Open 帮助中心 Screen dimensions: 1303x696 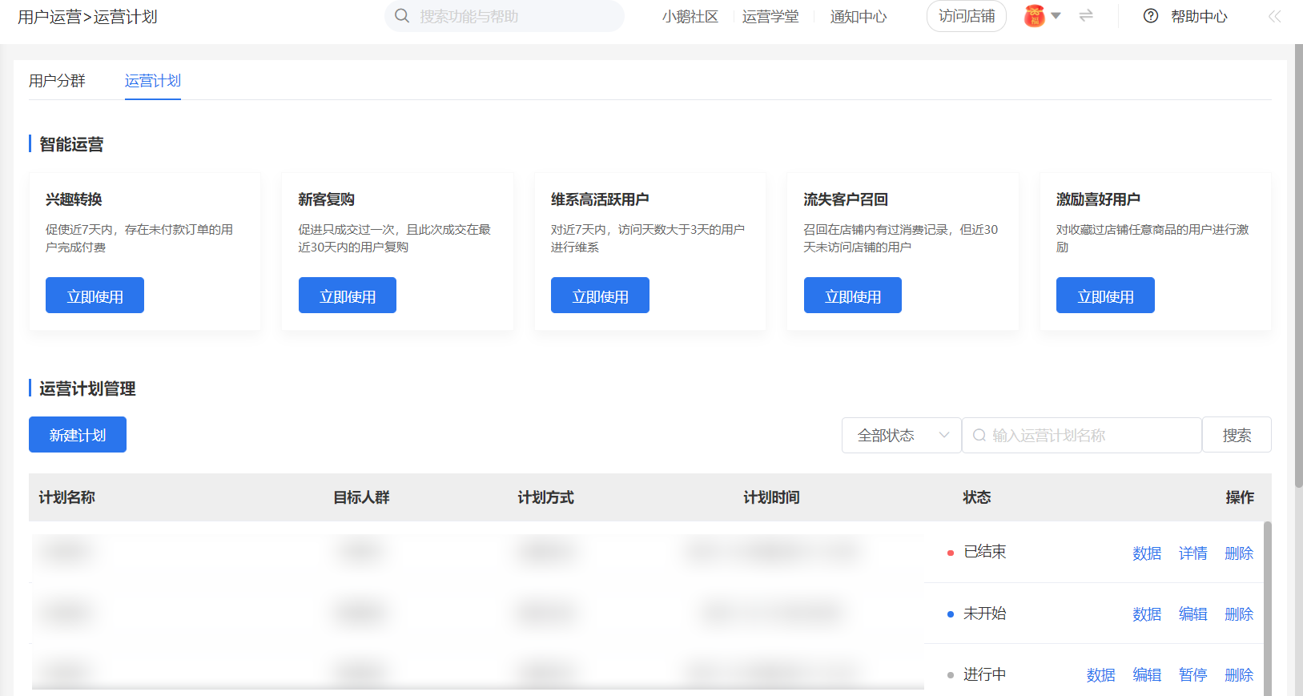point(1199,17)
